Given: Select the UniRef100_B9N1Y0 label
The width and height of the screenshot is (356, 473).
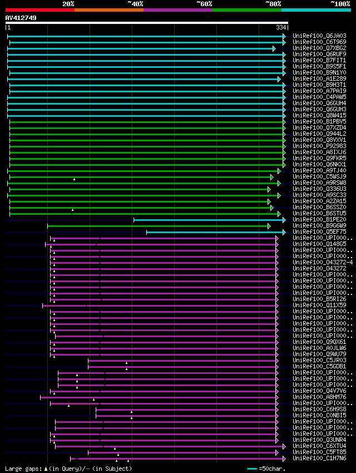Looking at the screenshot, I should coord(319,73).
